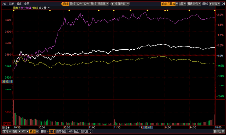Click the 13:40 highlighted time label
Screen dimensions: 226x135
click(x=148, y=128)
